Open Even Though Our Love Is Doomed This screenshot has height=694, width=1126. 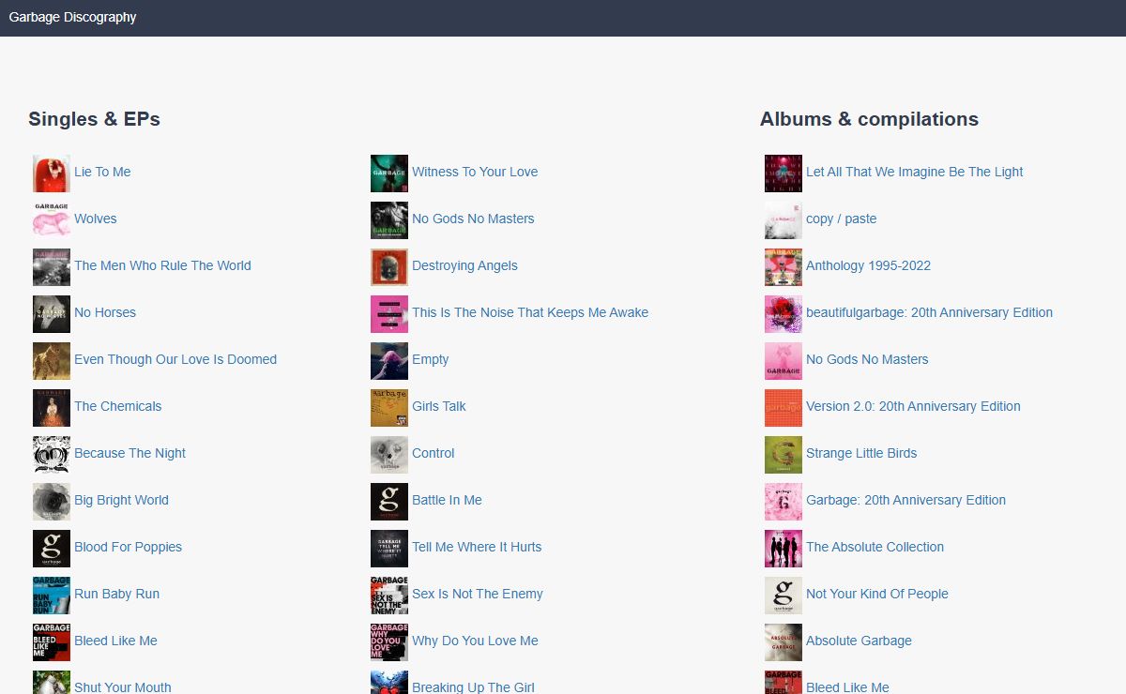click(x=175, y=359)
